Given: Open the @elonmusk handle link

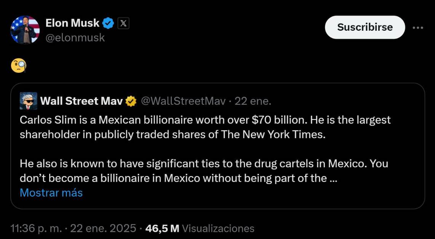Looking at the screenshot, I should (x=75, y=38).
